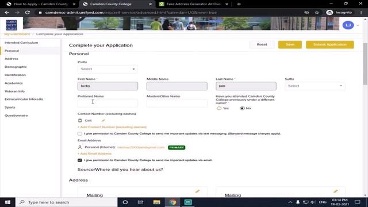
Task: Open the Incognito profile indicator
Action: [339, 13]
